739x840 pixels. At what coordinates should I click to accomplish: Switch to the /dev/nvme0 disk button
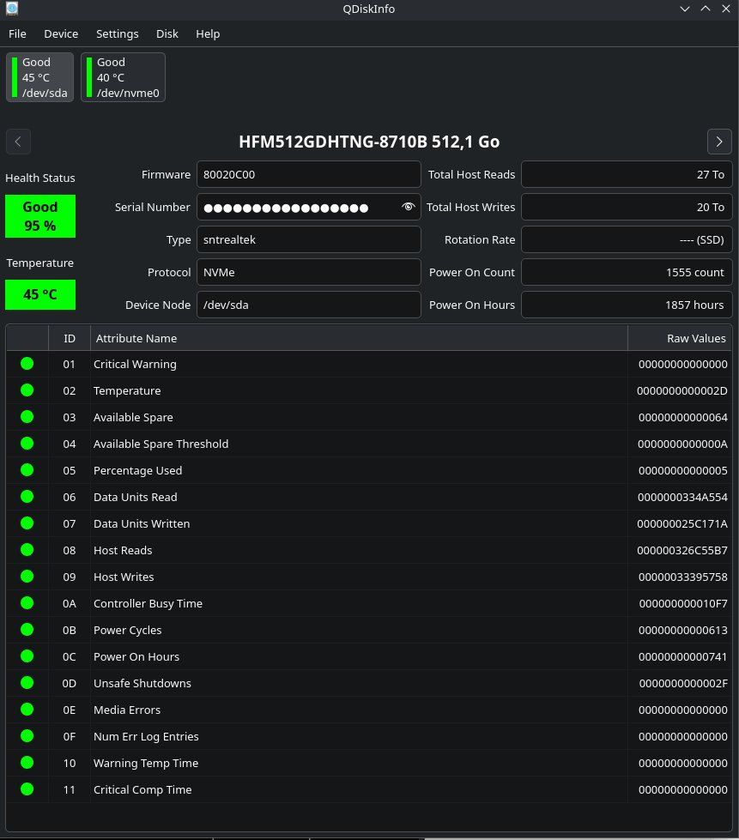tap(123, 77)
